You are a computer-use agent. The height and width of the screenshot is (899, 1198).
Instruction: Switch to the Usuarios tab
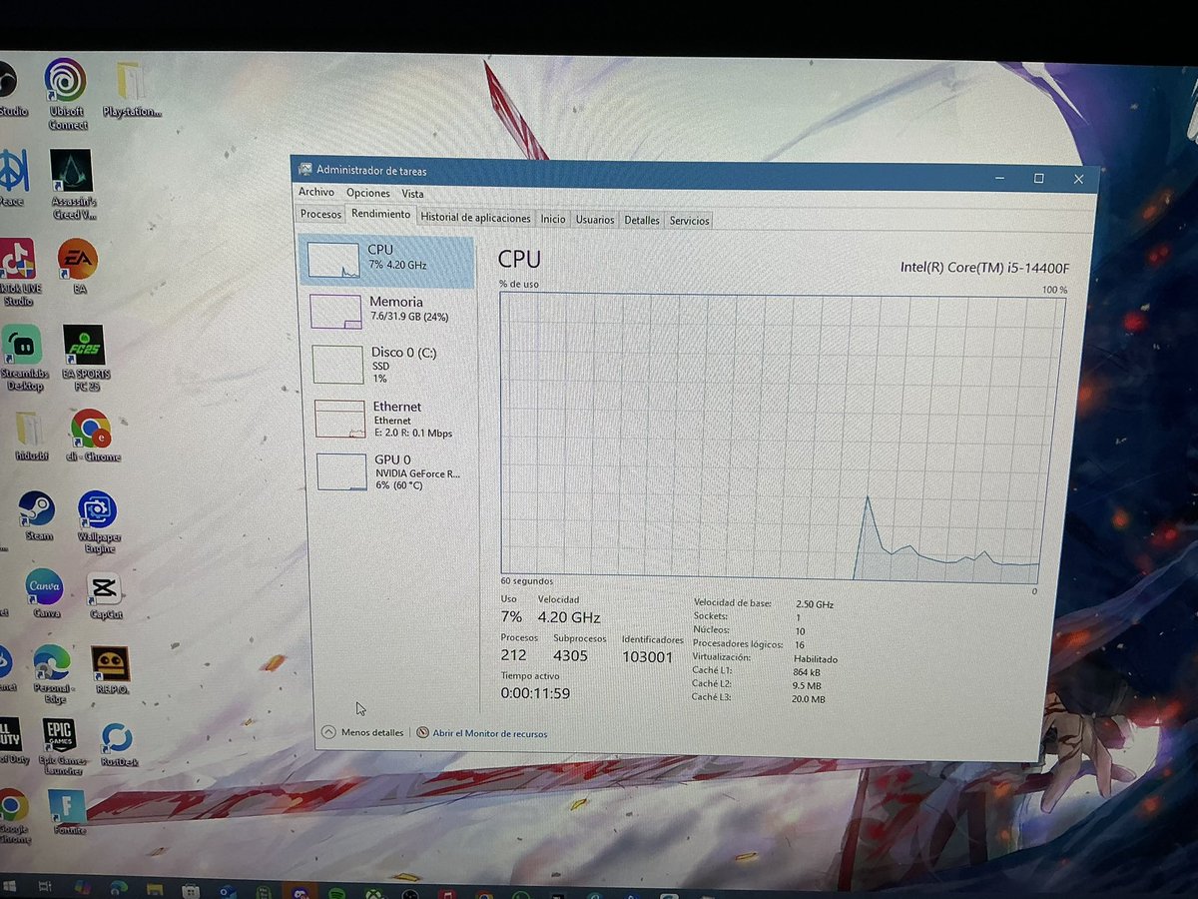595,220
